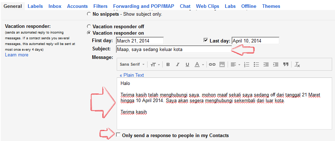The image size is (335, 141).
Task: Apply bulleted list formatting
Action: (256, 65)
